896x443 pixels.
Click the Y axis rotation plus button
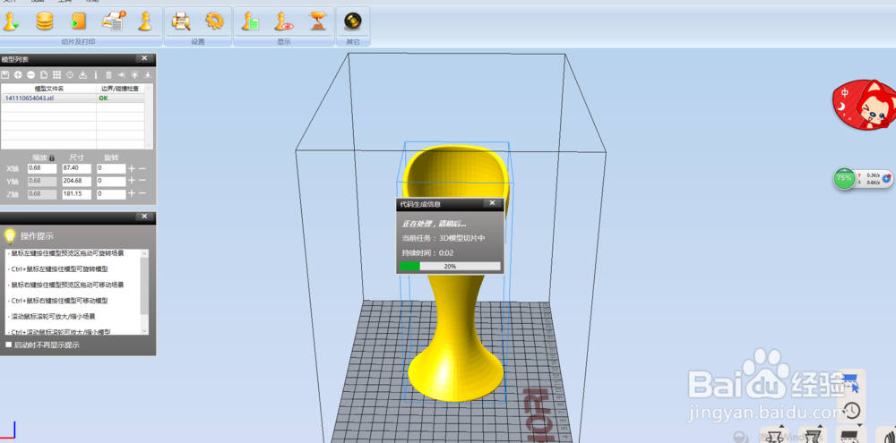point(132,182)
